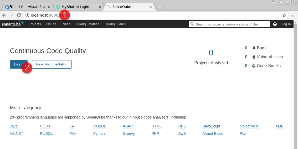Open the RPG language link
298x149 pixels.
point(182,126)
